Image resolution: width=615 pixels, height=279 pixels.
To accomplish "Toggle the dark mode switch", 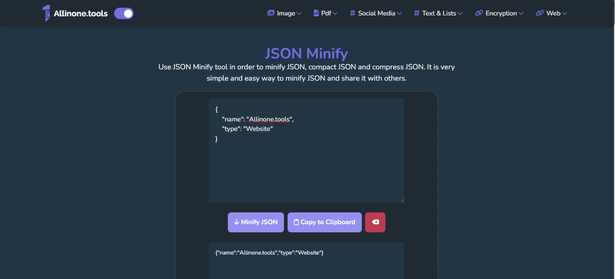I will (124, 14).
